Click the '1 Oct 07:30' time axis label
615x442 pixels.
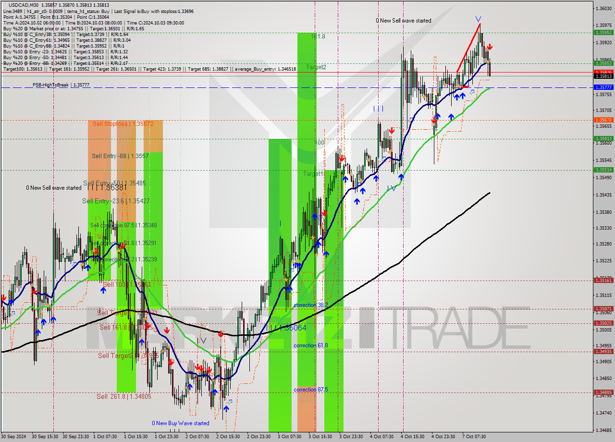click(x=105, y=437)
